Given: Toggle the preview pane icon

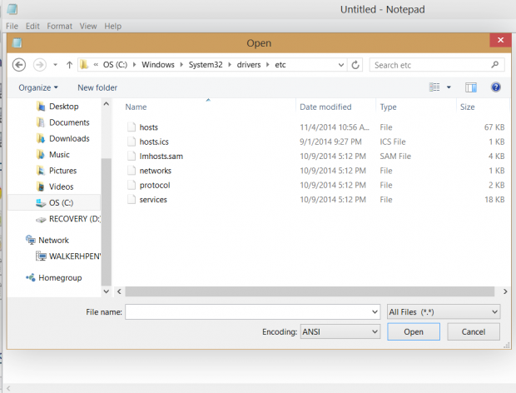Looking at the screenshot, I should pyautogui.click(x=471, y=87).
